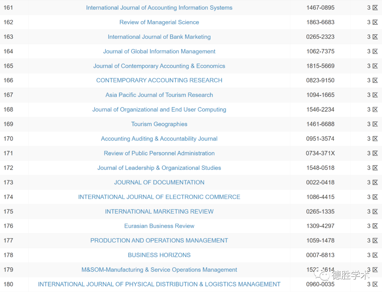Select row number 178
The height and width of the screenshot is (292, 382).
(x=8, y=255)
